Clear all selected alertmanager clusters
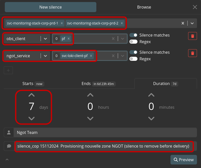 click(183, 23)
